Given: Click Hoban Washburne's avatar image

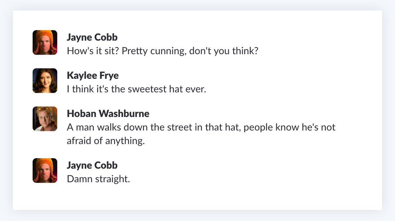Looking at the screenshot, I should [x=45, y=119].
